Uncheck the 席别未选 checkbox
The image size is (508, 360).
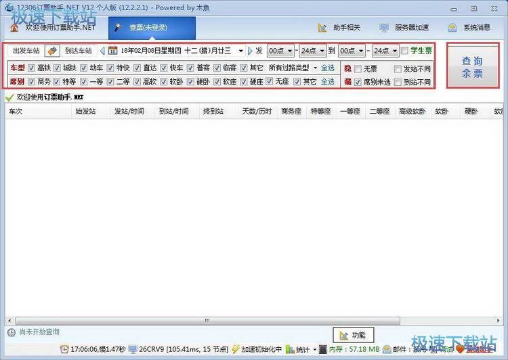coord(358,83)
